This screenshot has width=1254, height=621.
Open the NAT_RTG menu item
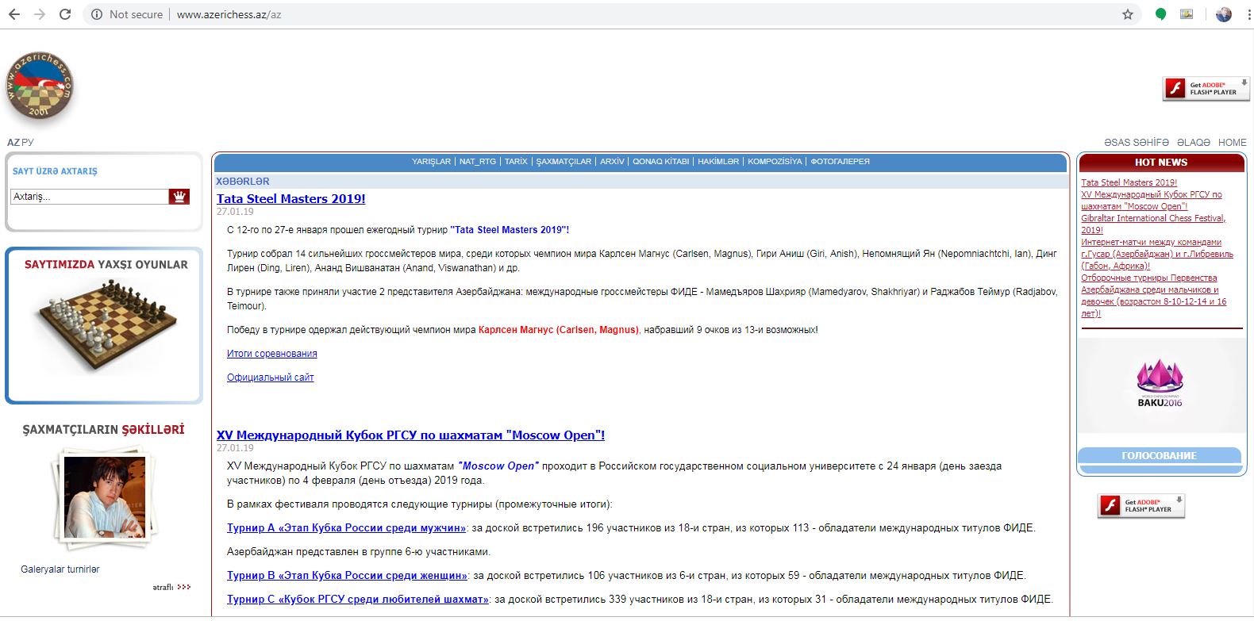(x=477, y=161)
